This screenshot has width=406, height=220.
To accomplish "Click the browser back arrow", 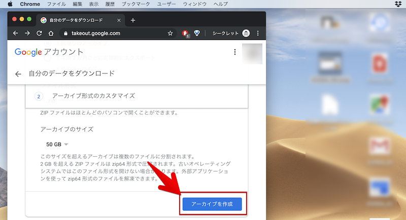I will click(15, 33).
